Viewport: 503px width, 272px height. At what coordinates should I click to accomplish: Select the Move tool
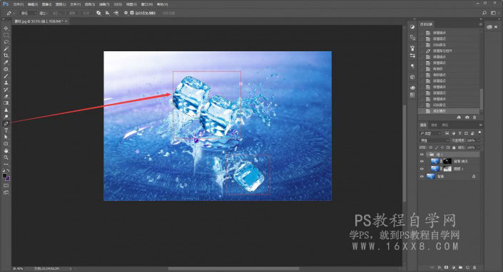click(6, 28)
